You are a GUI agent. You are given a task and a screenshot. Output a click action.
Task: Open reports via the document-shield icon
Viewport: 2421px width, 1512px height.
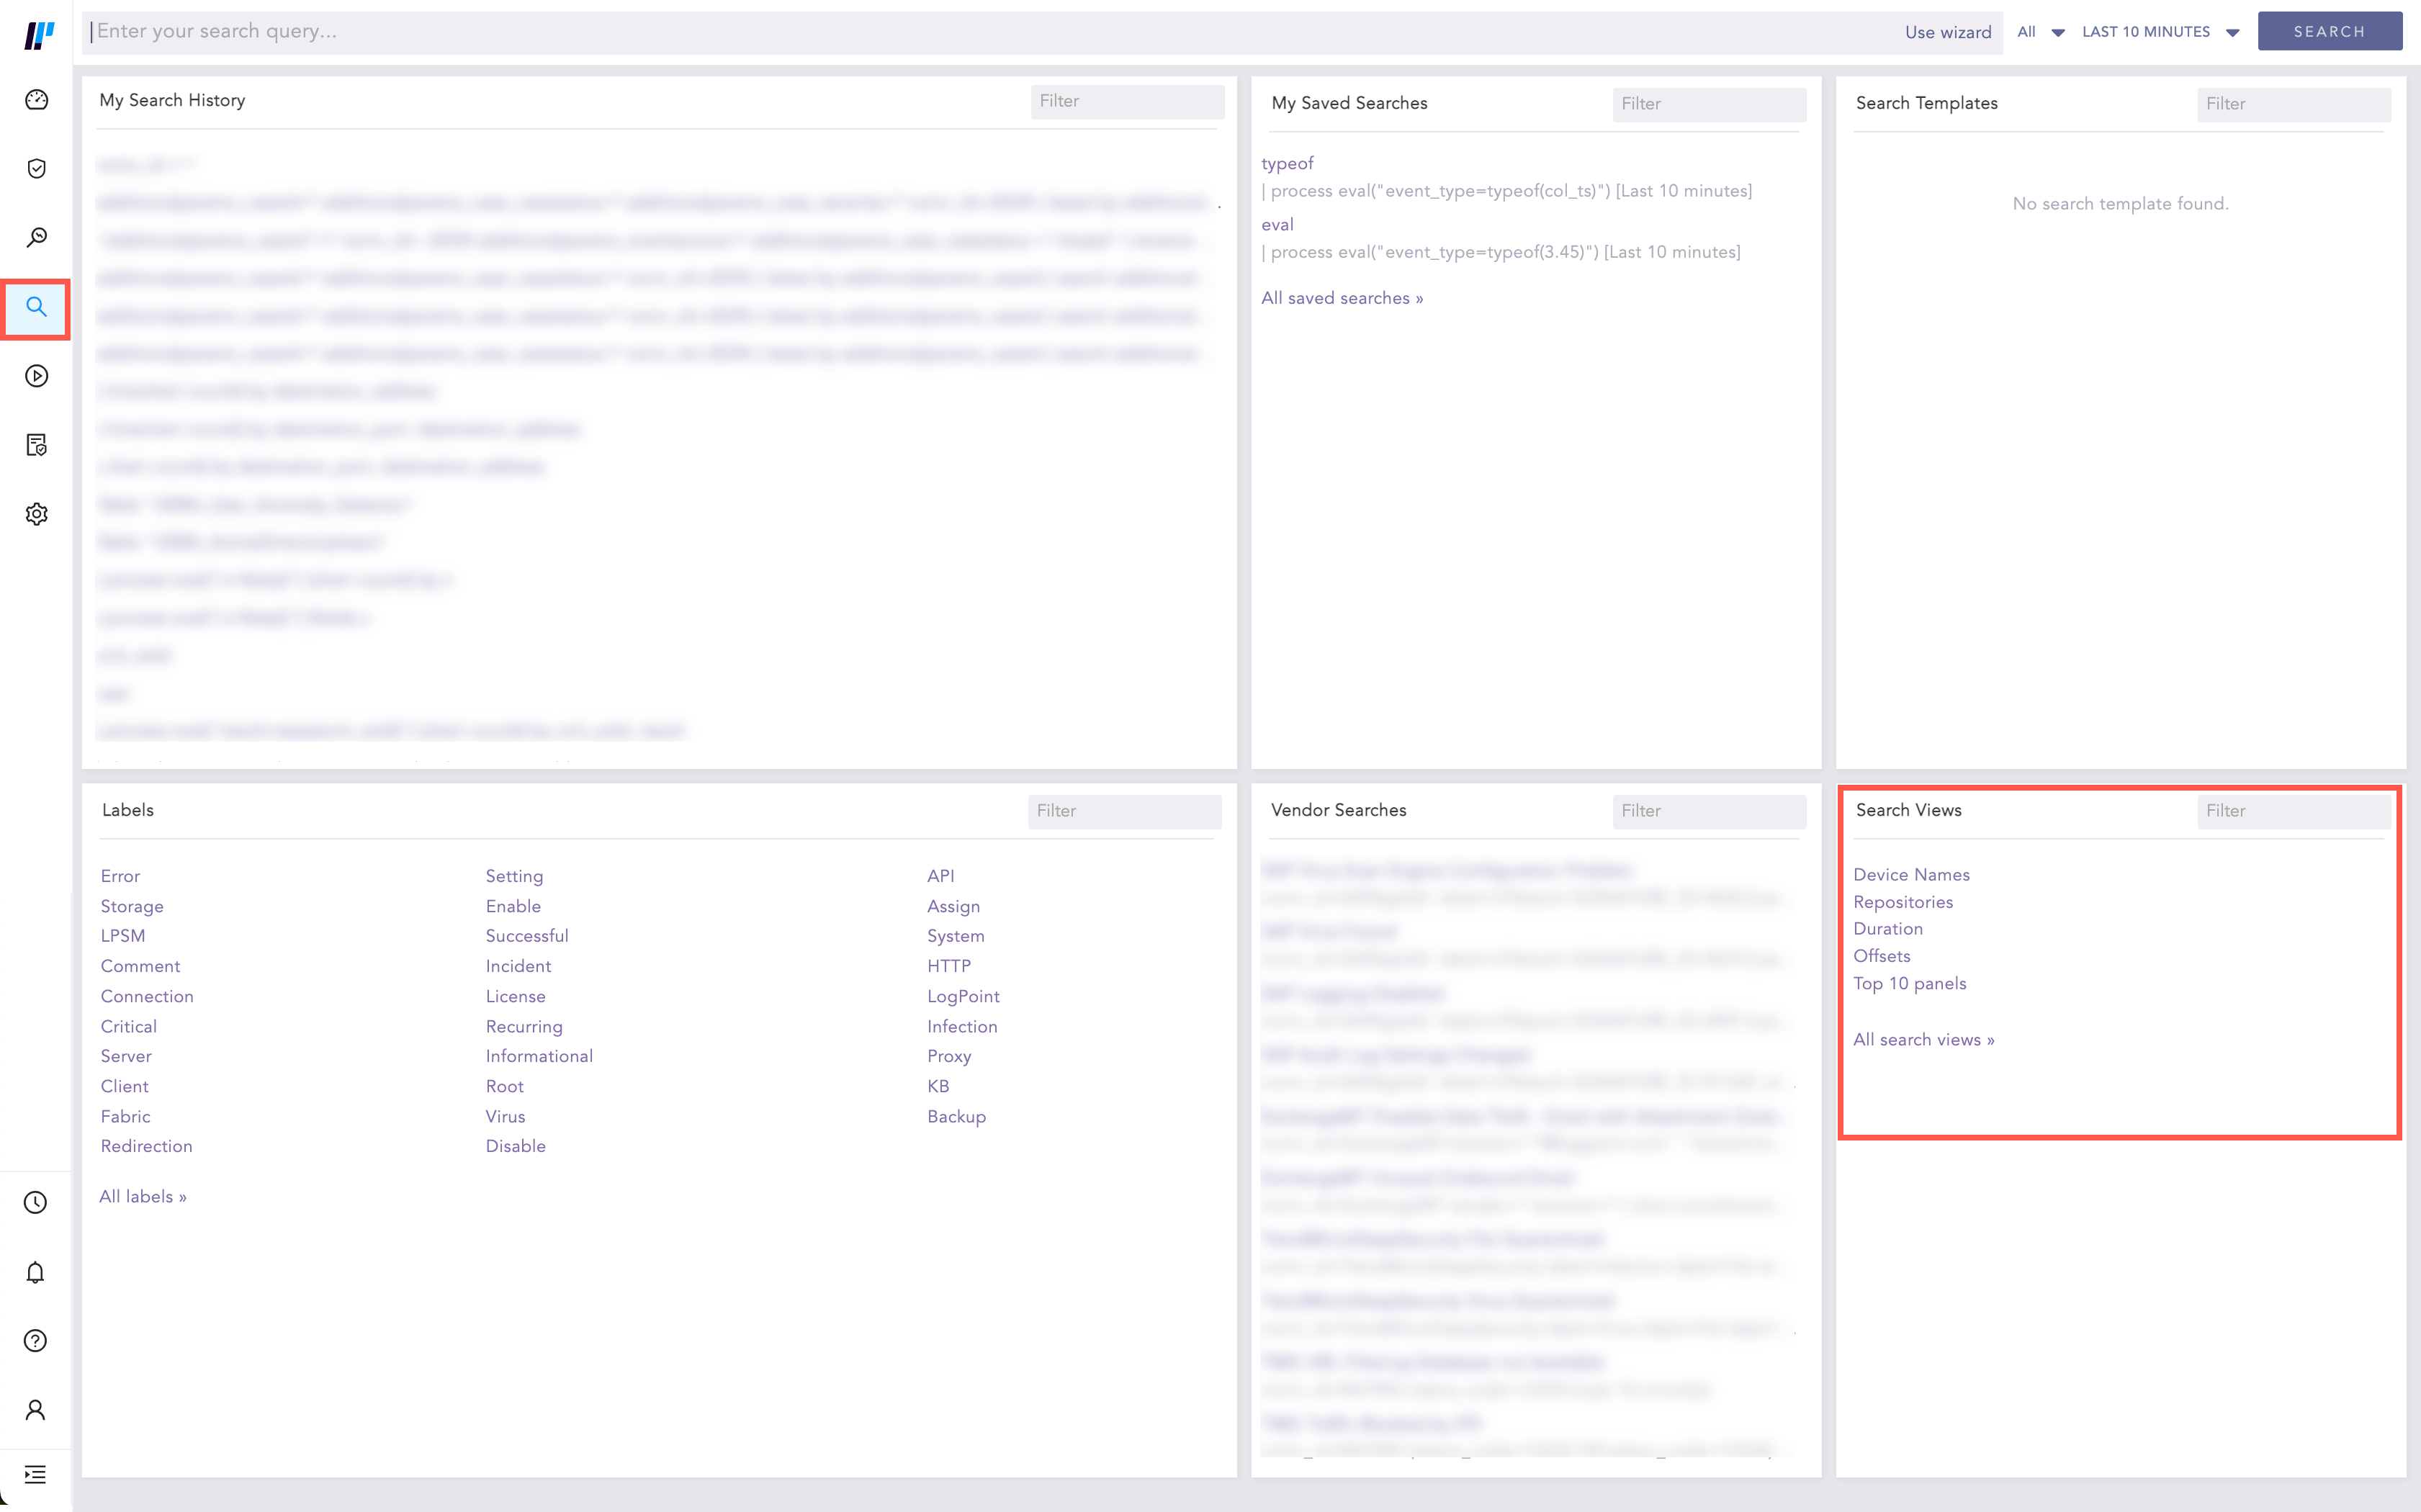click(36, 445)
